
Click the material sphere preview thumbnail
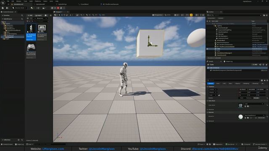click(240, 117)
